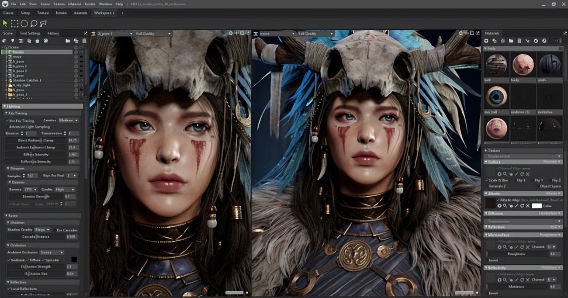Activate the lasso selection tool

(34, 24)
